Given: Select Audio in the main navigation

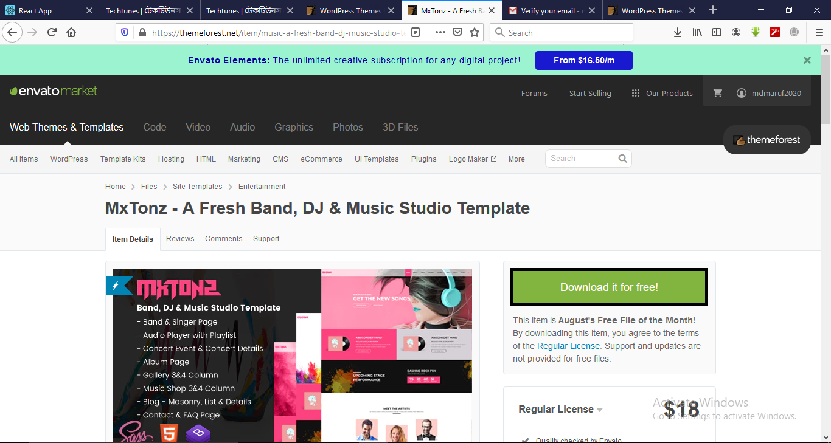Looking at the screenshot, I should pyautogui.click(x=243, y=127).
